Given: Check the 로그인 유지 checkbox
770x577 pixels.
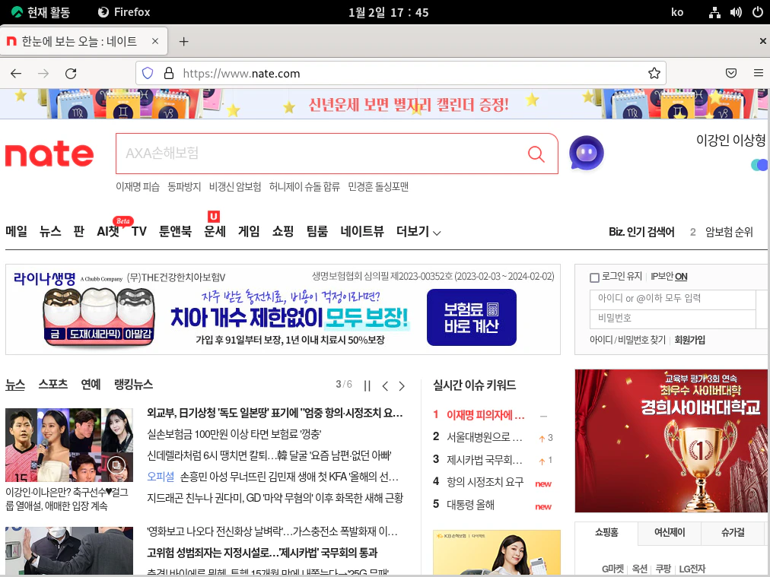Looking at the screenshot, I should tap(594, 277).
